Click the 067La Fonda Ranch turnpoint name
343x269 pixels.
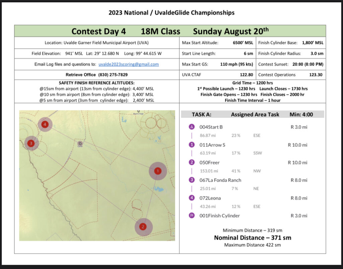click(220, 180)
